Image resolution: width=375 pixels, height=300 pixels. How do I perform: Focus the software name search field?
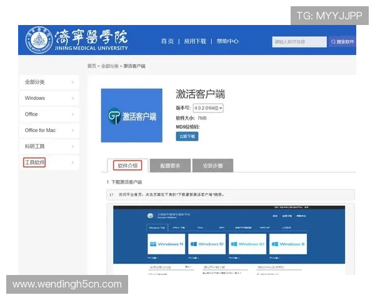click(299, 42)
